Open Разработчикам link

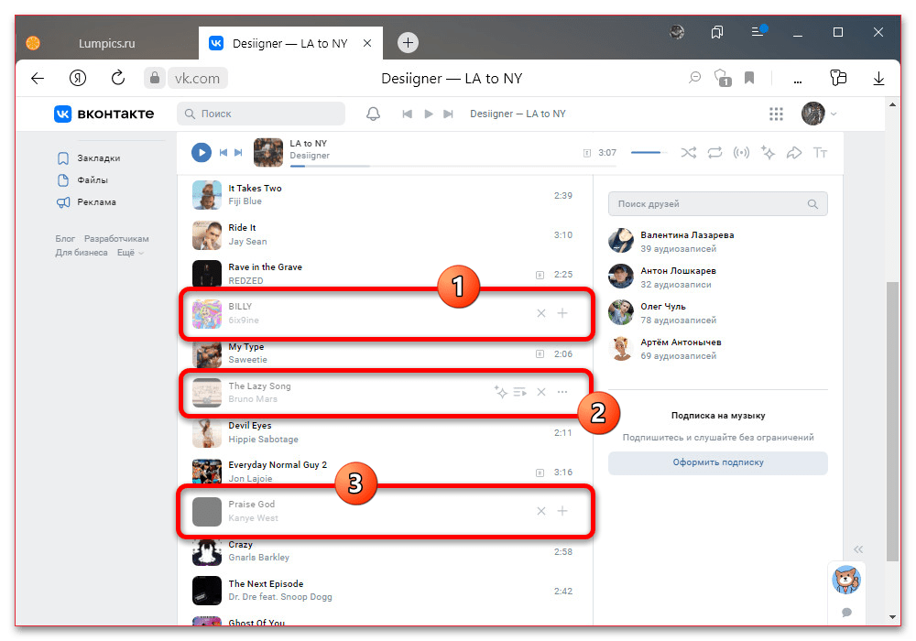(x=116, y=239)
